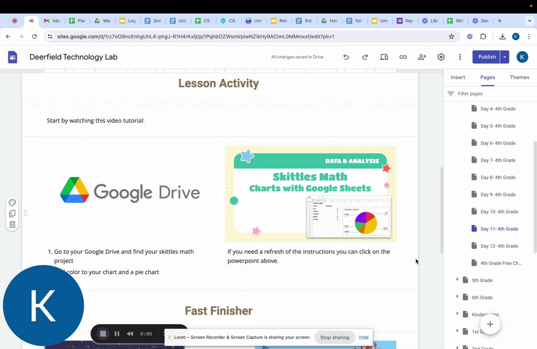Open Share with others icon
The image size is (537, 349).
pos(422,57)
